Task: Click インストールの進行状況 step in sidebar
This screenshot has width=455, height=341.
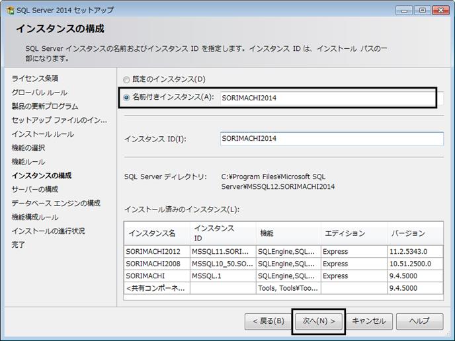Action: point(48,231)
